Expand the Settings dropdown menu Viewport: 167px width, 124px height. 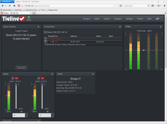(130, 19)
